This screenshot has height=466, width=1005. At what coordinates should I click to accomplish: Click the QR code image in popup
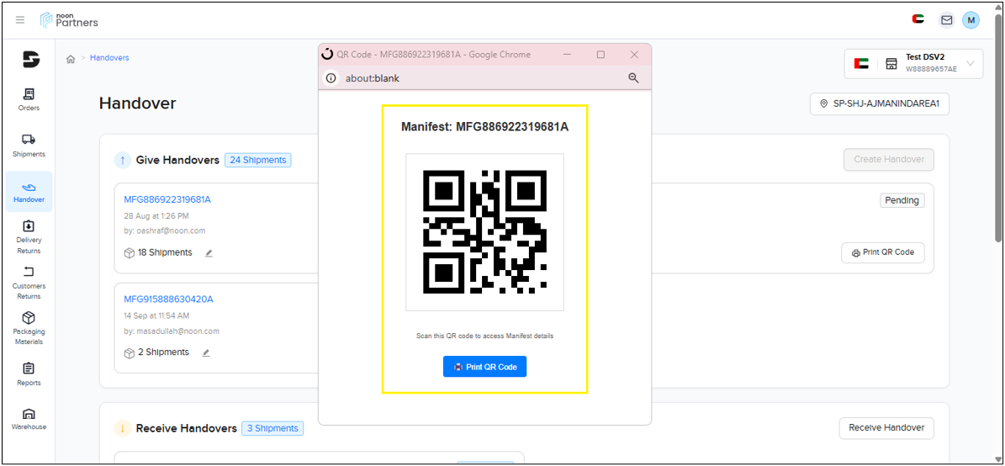(x=484, y=232)
